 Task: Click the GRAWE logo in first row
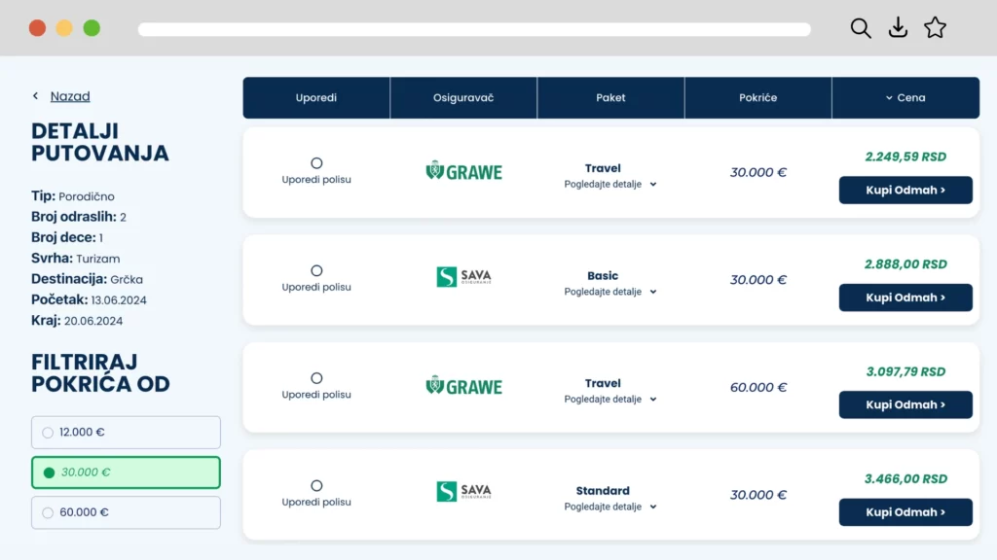[x=464, y=172]
